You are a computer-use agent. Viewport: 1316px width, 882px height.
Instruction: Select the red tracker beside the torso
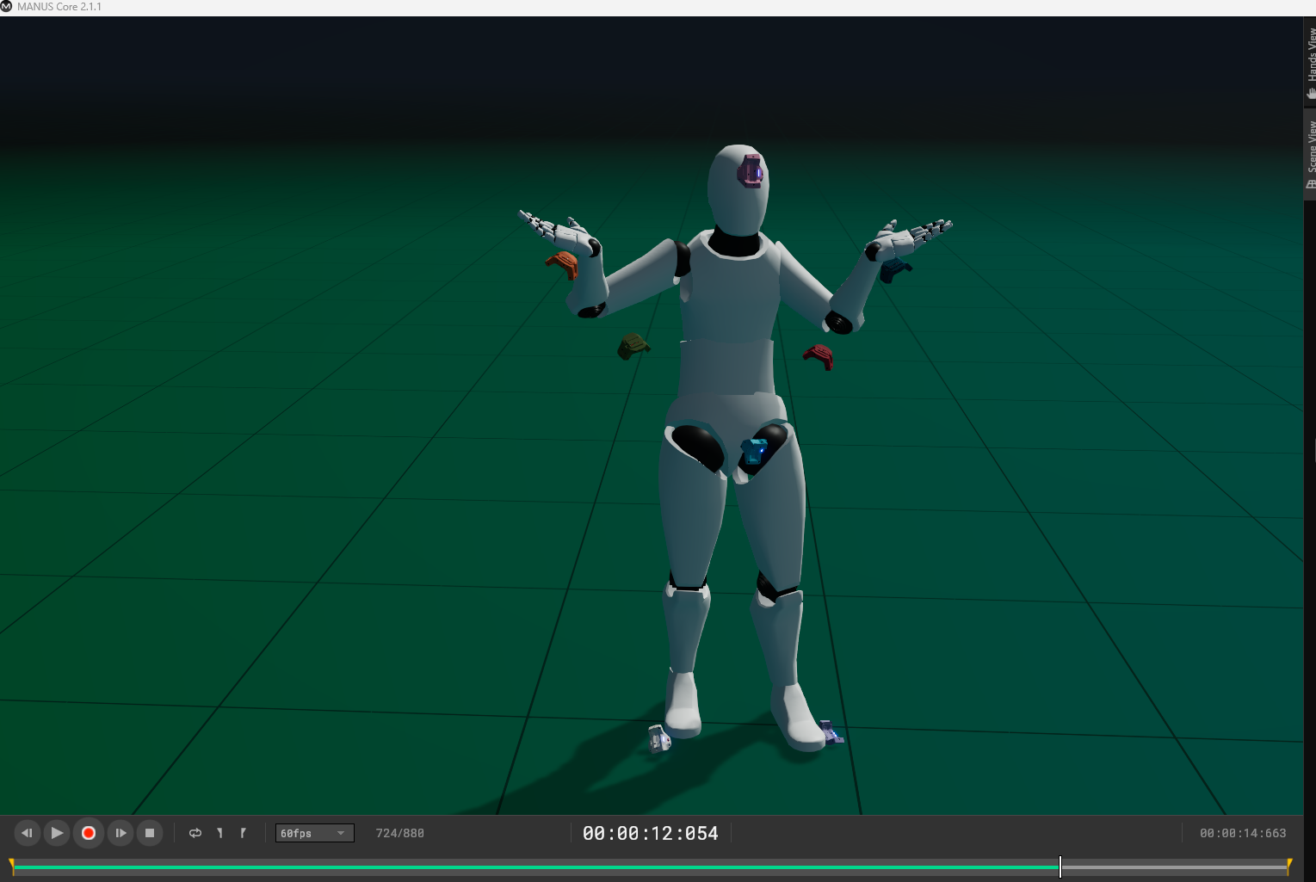(x=819, y=356)
